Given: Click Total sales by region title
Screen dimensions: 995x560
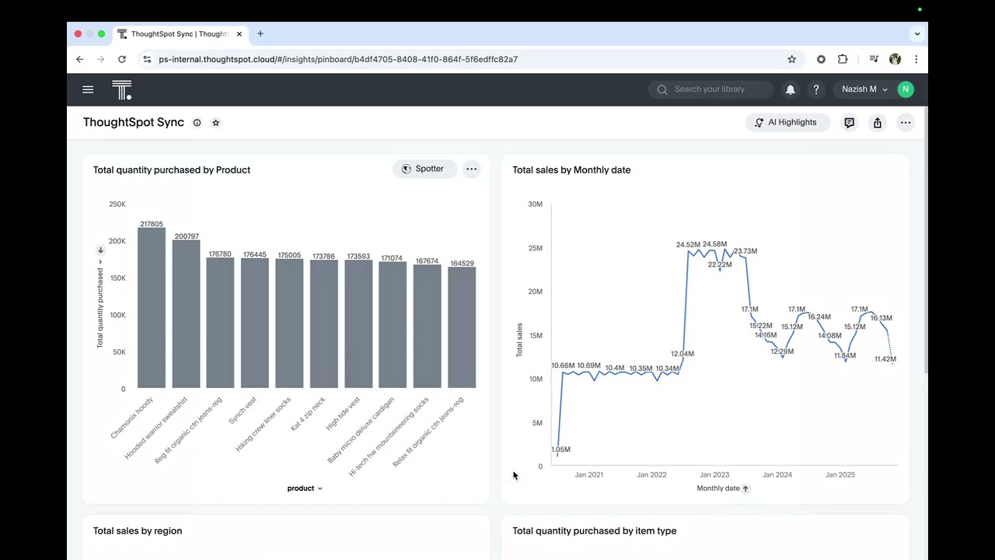Looking at the screenshot, I should 138,530.
